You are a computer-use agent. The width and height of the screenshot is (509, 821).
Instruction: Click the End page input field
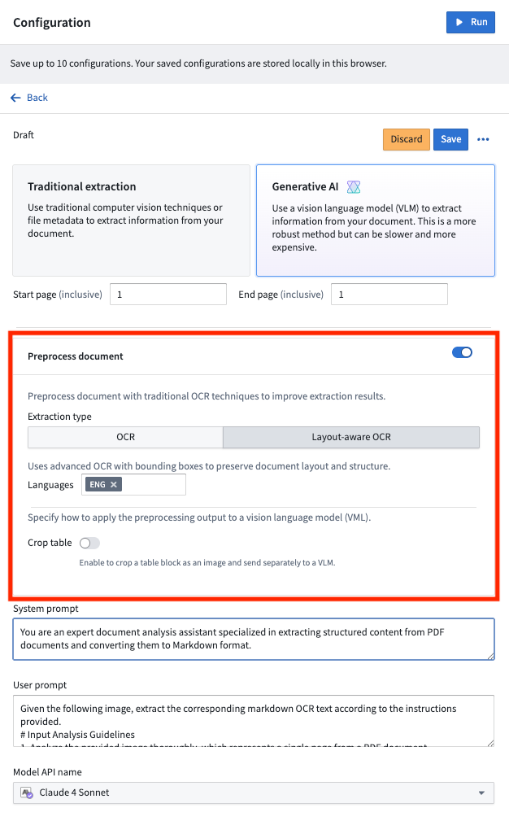coord(389,295)
